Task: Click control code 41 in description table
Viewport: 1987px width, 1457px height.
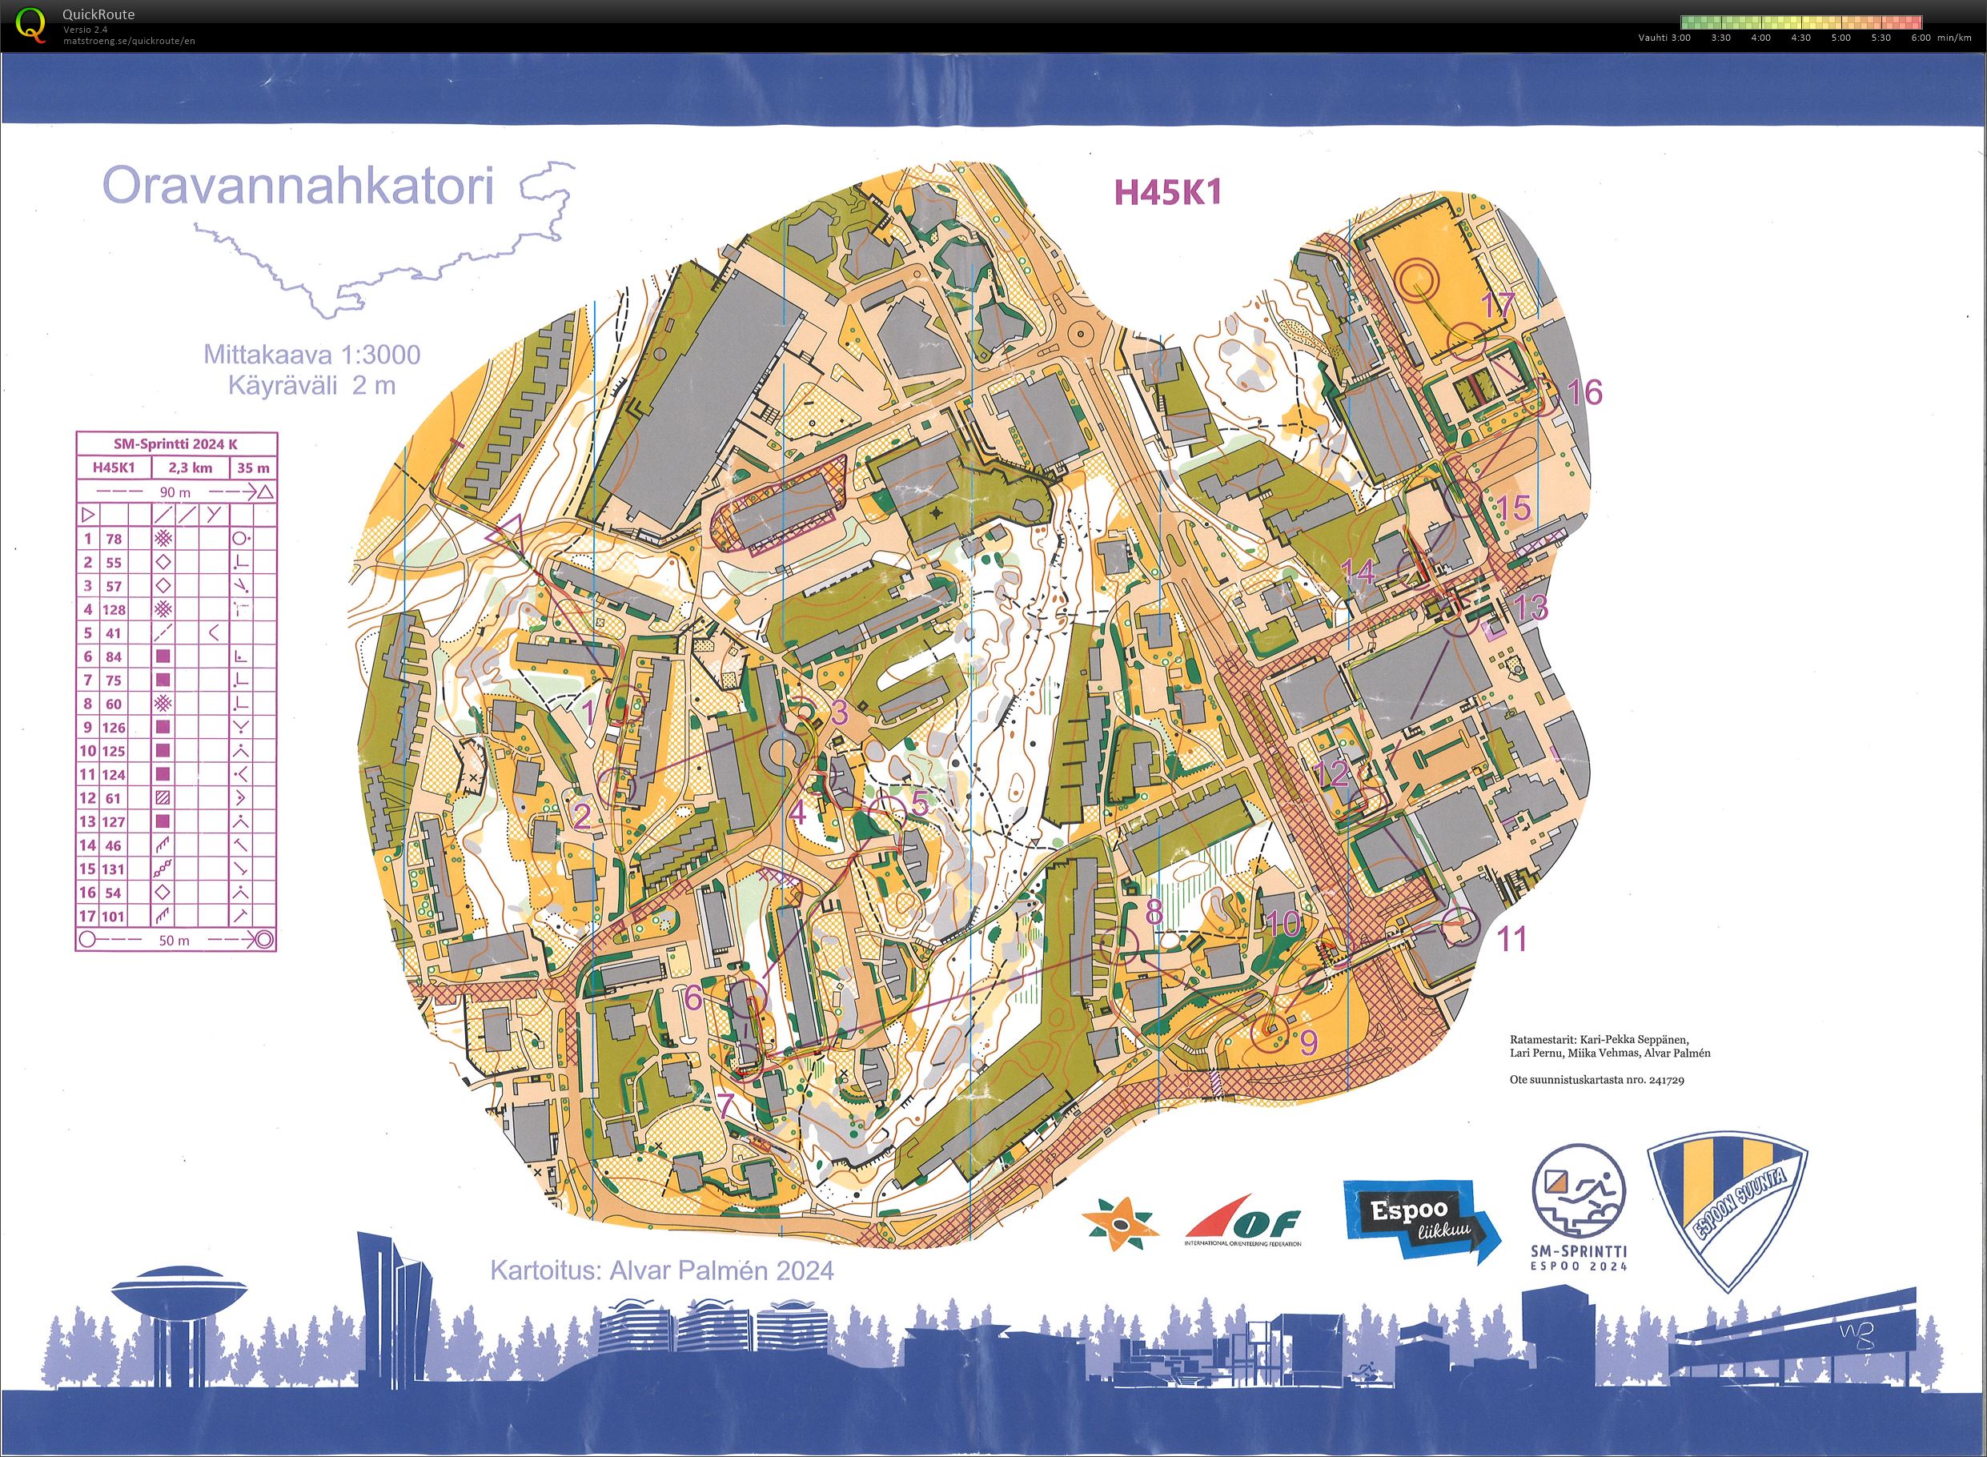Action: point(114,633)
